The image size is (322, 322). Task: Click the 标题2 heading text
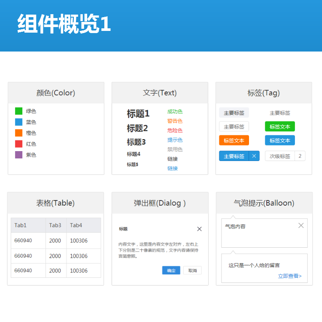pyautogui.click(x=137, y=128)
